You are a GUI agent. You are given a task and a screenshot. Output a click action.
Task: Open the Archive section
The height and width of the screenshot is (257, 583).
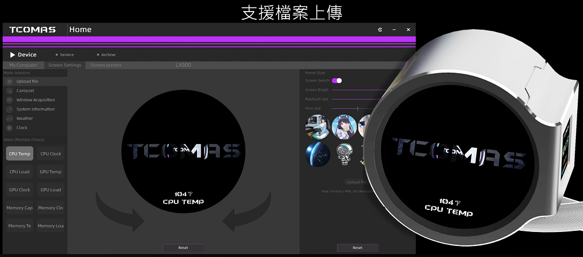tap(108, 55)
